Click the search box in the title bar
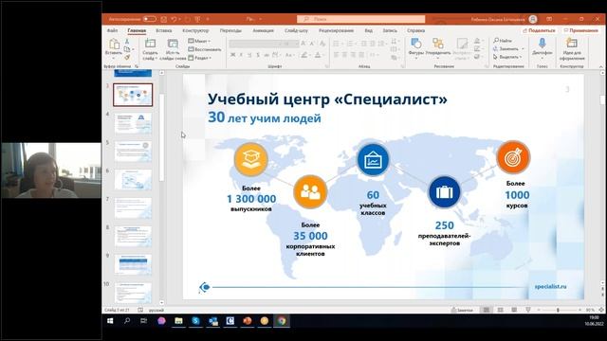The image size is (607, 341). (360, 19)
